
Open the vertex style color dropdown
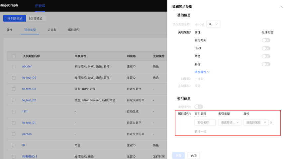point(213,24)
